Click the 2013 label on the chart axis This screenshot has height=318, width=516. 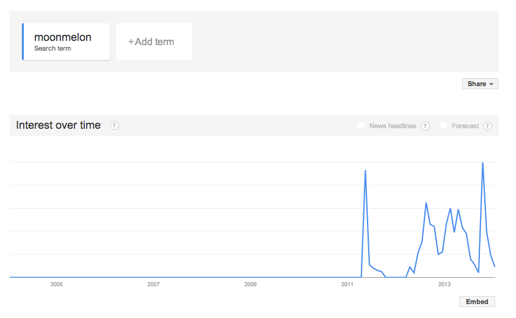(445, 284)
